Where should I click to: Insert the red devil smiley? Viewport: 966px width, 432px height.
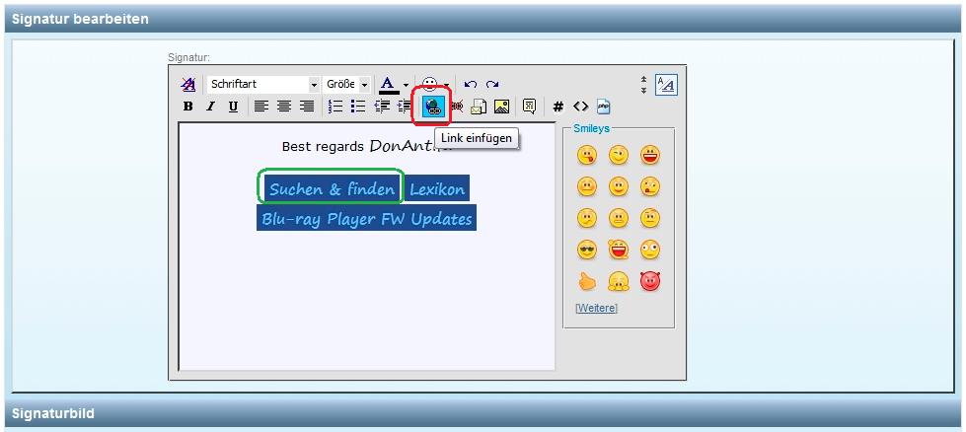(649, 282)
